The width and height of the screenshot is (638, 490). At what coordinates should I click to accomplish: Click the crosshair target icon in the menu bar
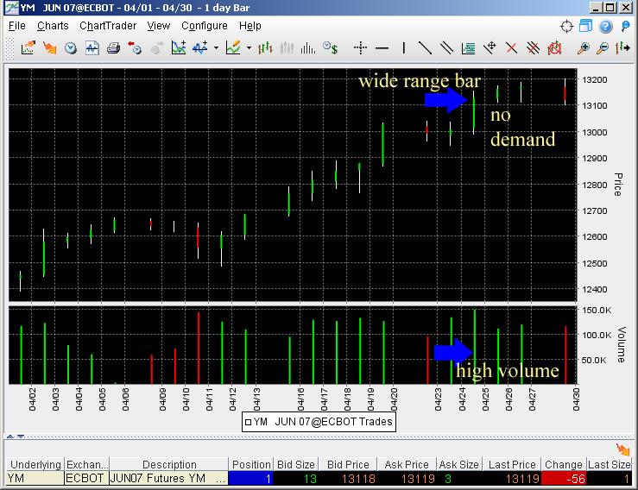(566, 27)
